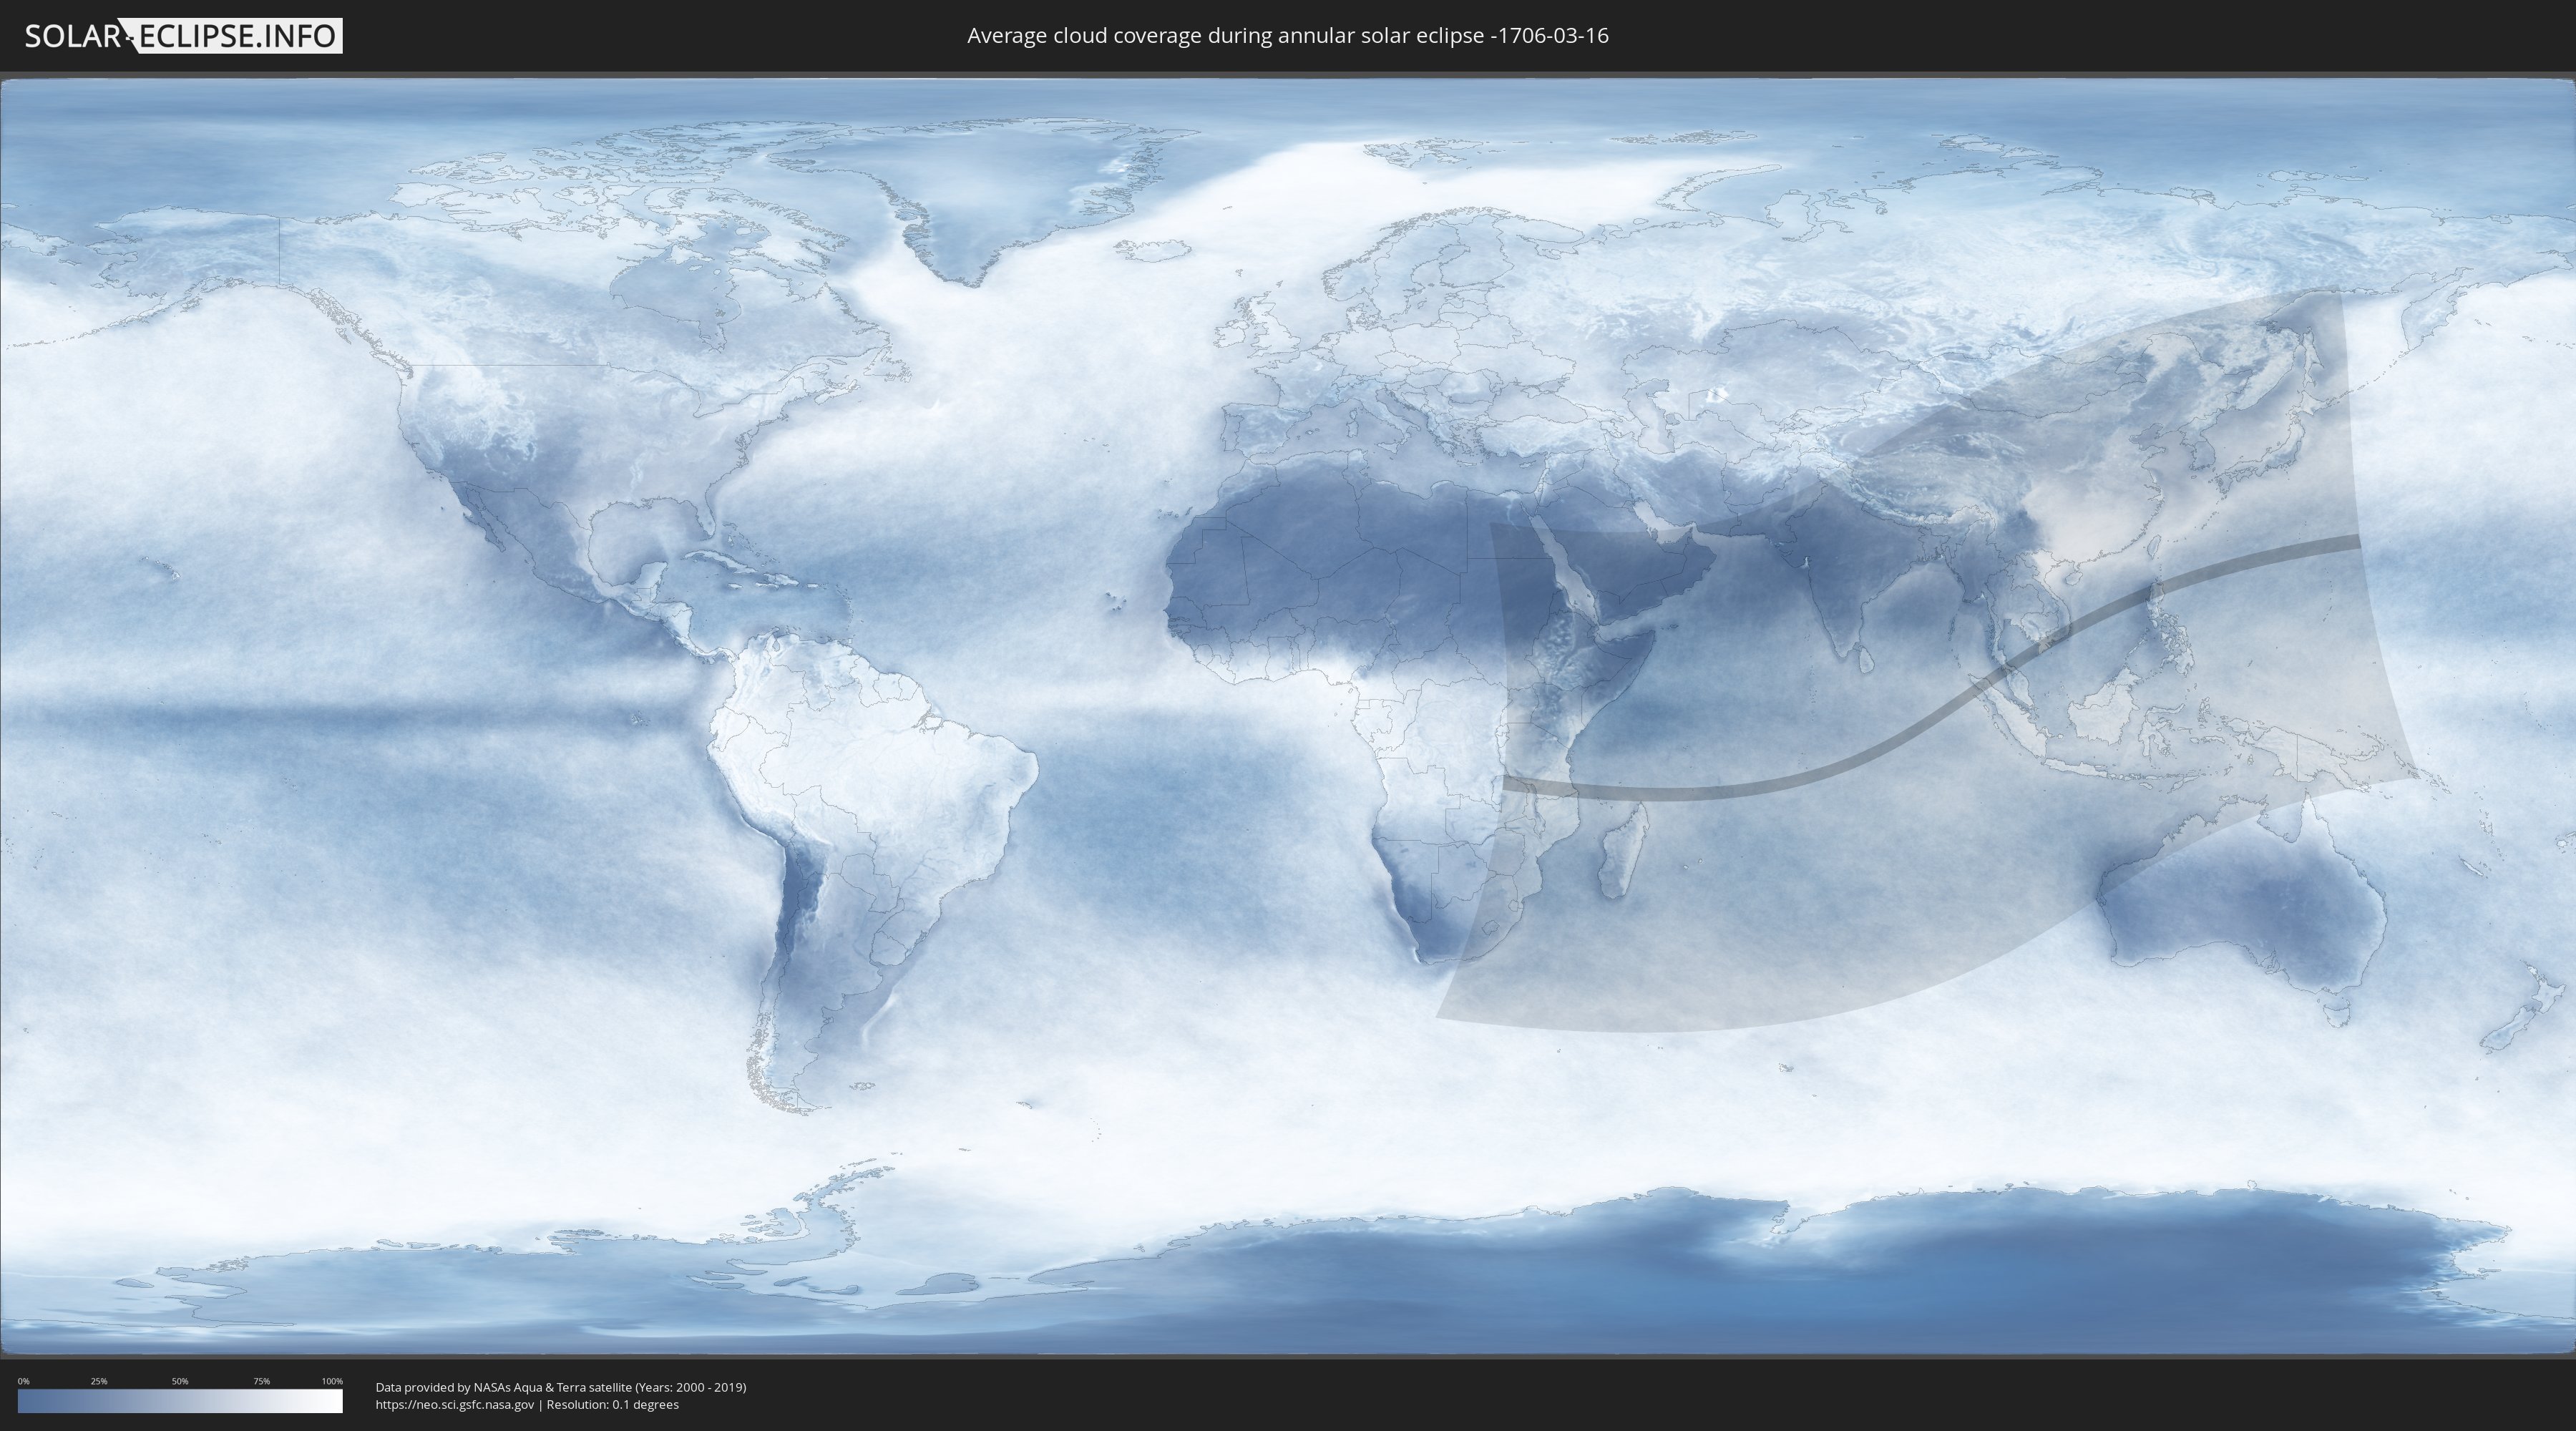Click the '0%' legend label
Screen dimensions: 2576x1431
click(x=23, y=1381)
